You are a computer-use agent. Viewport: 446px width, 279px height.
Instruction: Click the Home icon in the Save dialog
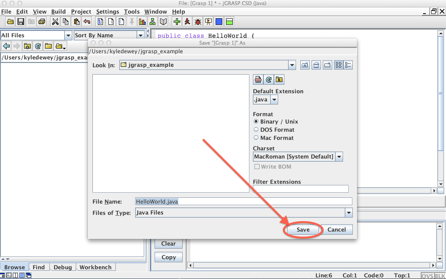click(316, 65)
